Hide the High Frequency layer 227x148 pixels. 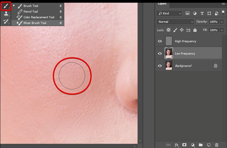[160, 41]
